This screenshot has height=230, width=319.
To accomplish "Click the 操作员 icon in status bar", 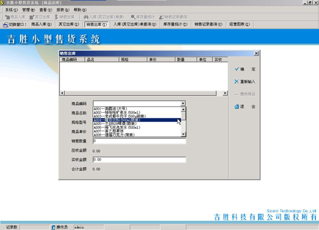I will 54,227.
